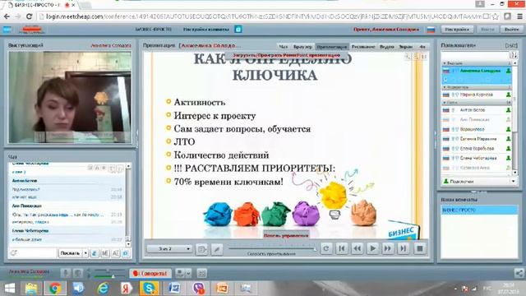The image size is (526, 296).
Task: Open File Explorer from the taskbar
Action: click(x=31, y=289)
